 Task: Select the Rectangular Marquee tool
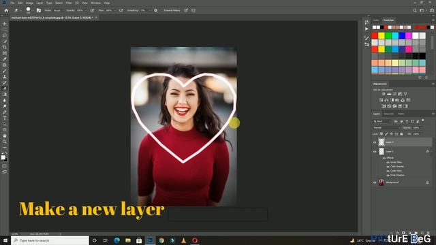pyautogui.click(x=5, y=30)
